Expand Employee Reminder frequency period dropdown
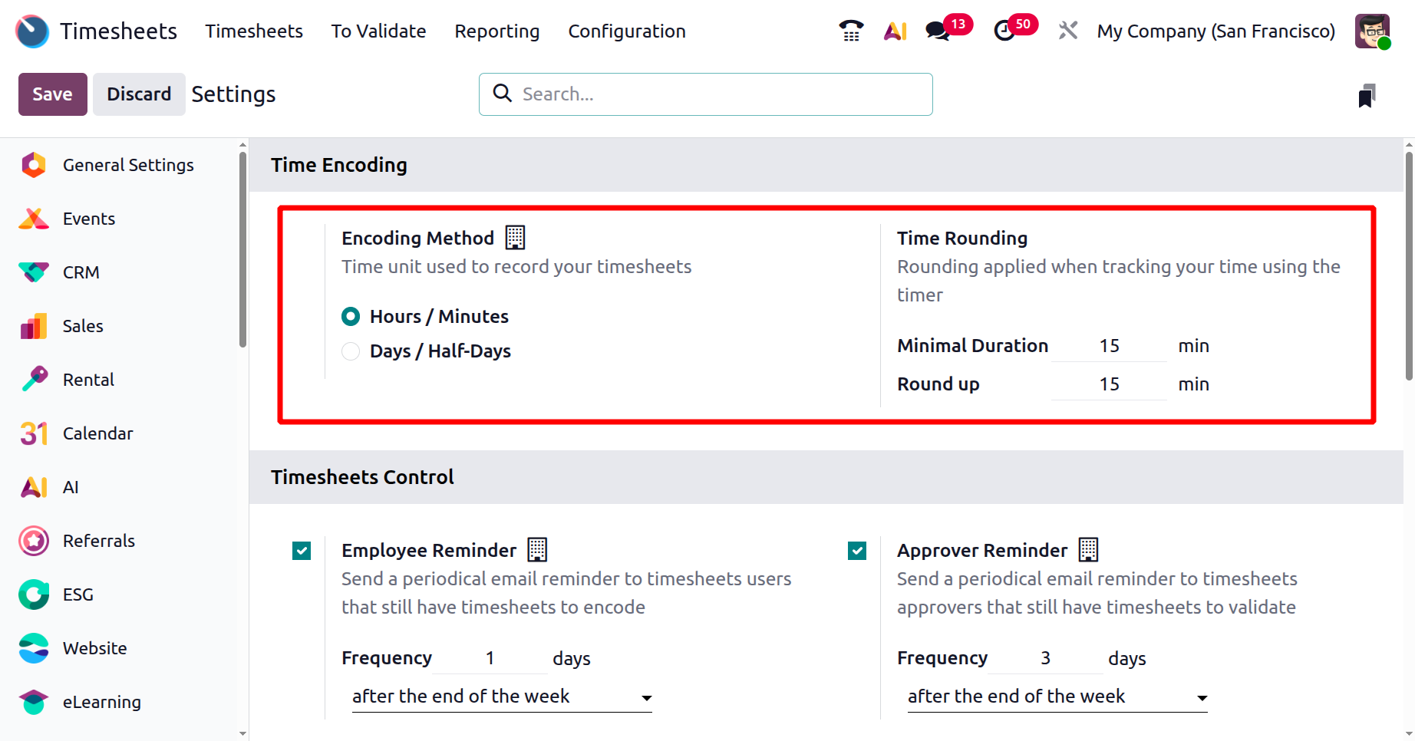The width and height of the screenshot is (1415, 741). tap(502, 697)
